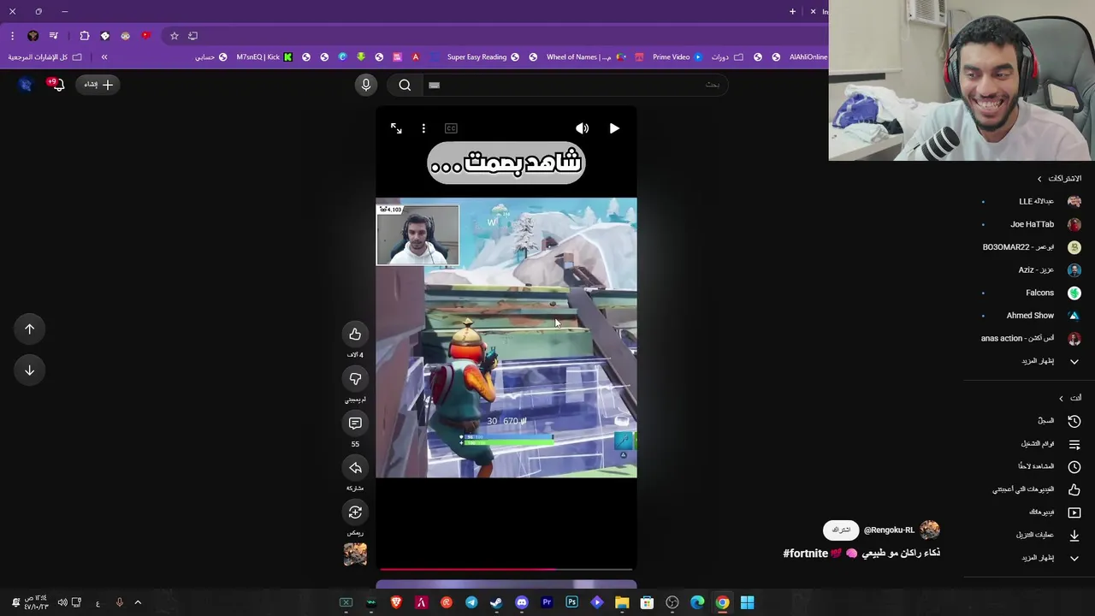Go to the next Short with down arrow
Viewport: 1095px width, 616px height.
29,370
